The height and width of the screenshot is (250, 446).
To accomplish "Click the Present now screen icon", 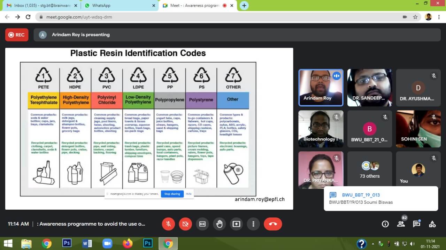I will pyautogui.click(x=237, y=224).
